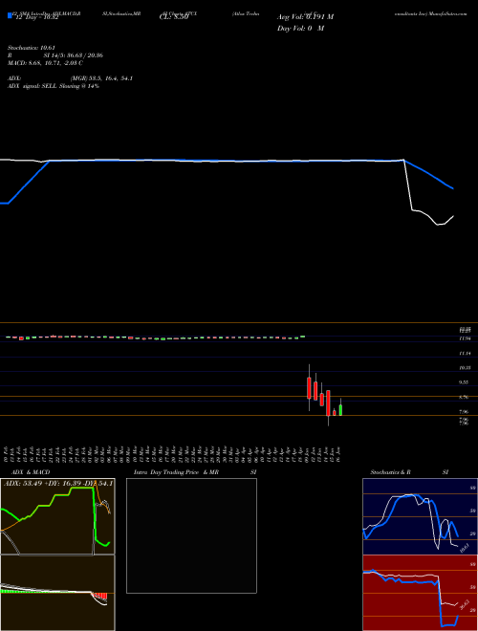Click the 8.76 price axis label
Image resolution: width=478 pixels, height=631 pixels.
(x=466, y=397)
